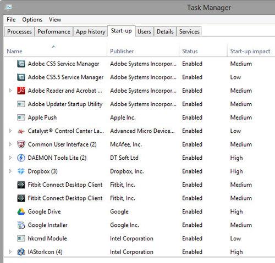The image size is (275, 263).
Task: Open the File menu
Action: (11, 20)
